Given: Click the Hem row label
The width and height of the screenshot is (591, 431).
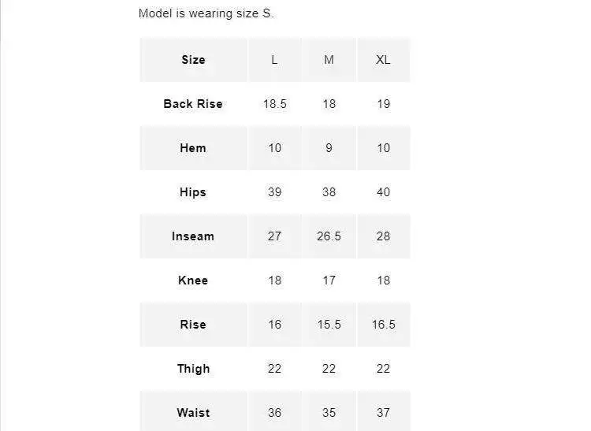Looking at the screenshot, I should point(193,148).
